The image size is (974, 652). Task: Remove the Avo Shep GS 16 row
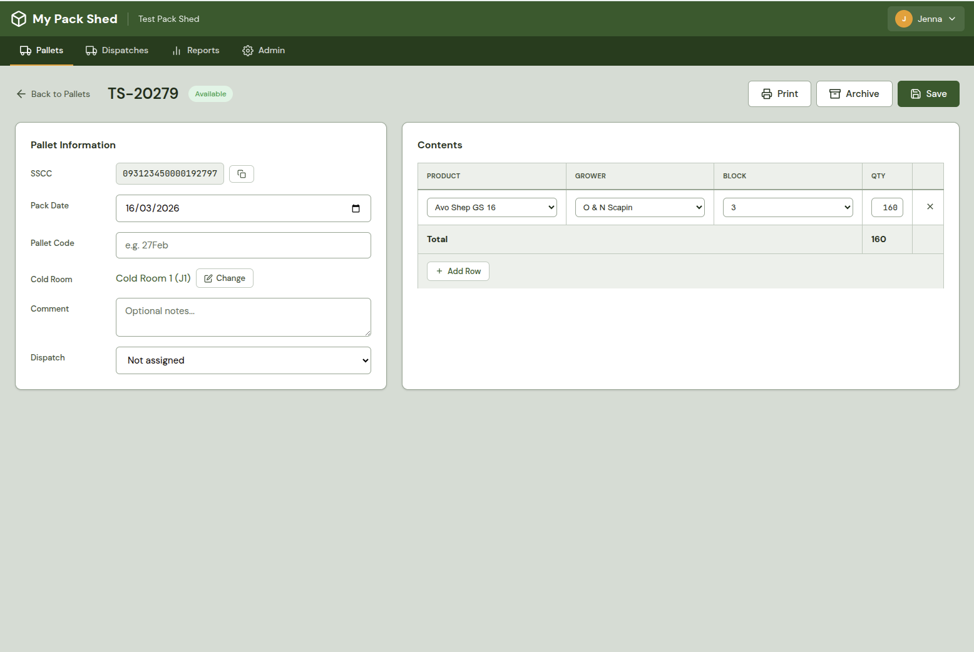(x=930, y=207)
